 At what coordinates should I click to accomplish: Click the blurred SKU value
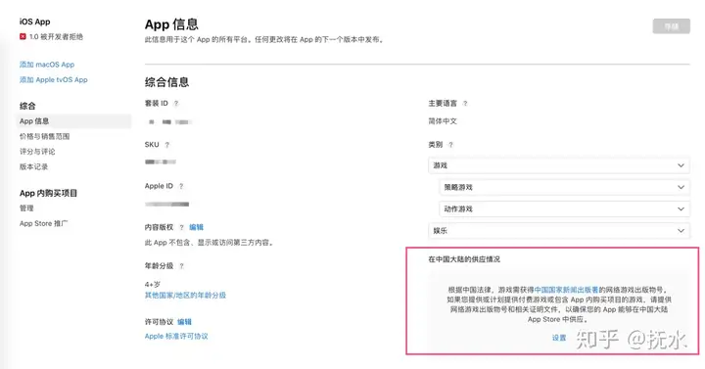click(x=161, y=161)
